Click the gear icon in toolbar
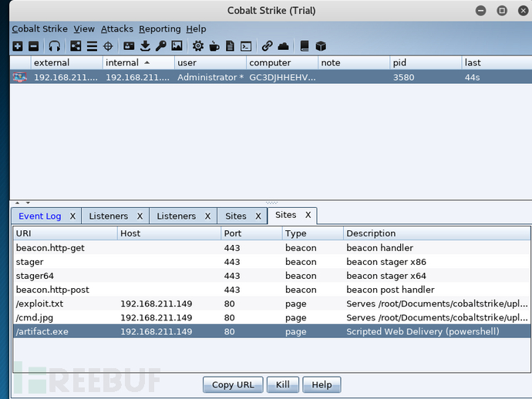The image size is (532, 399). (198, 46)
